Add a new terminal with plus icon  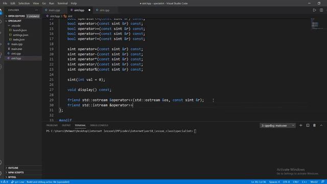(x=301, y=125)
